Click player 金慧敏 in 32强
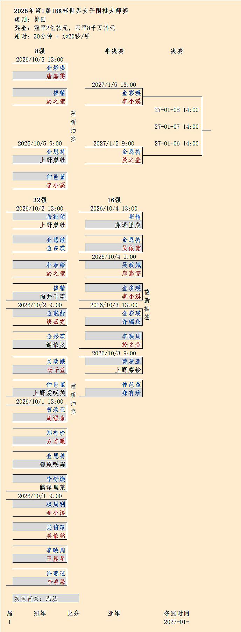Image resolution: width=241 pixels, height=632 pixels. 56,240
